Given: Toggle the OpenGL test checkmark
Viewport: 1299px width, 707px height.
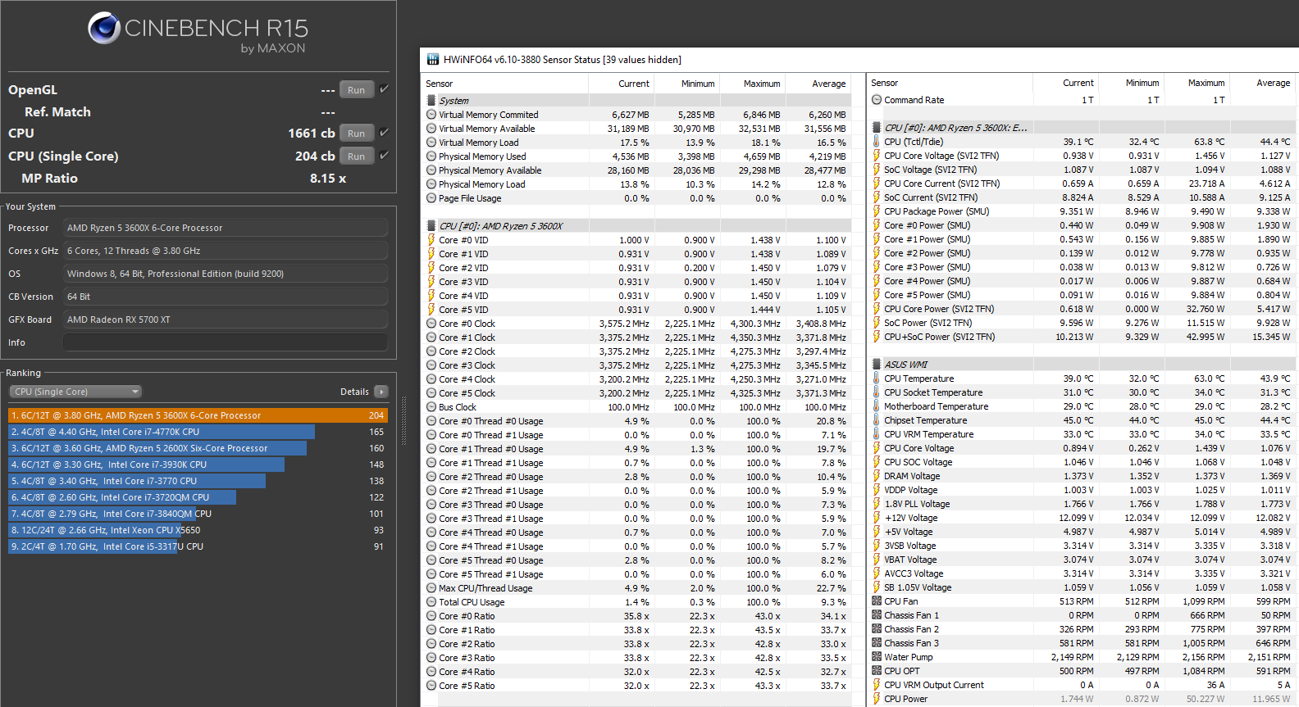Looking at the screenshot, I should [x=384, y=88].
